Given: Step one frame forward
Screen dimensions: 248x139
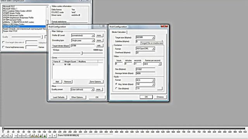Looking at the screenshot, I should 24,136.
